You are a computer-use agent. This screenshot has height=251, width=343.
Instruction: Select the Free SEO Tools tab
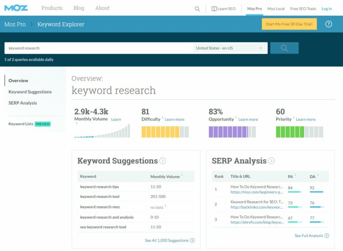click(303, 9)
